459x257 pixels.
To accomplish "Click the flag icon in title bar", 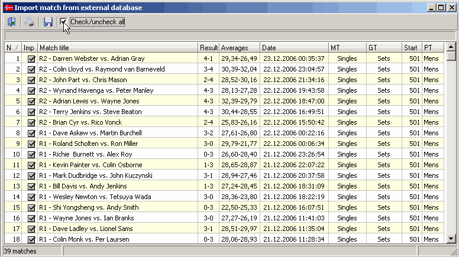I will click(x=7, y=8).
